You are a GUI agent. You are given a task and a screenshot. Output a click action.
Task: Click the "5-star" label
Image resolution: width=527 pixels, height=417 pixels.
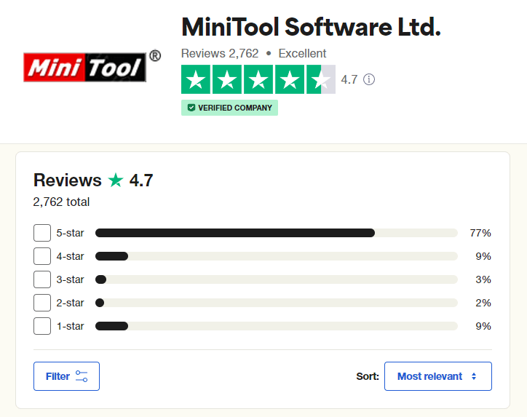(70, 233)
